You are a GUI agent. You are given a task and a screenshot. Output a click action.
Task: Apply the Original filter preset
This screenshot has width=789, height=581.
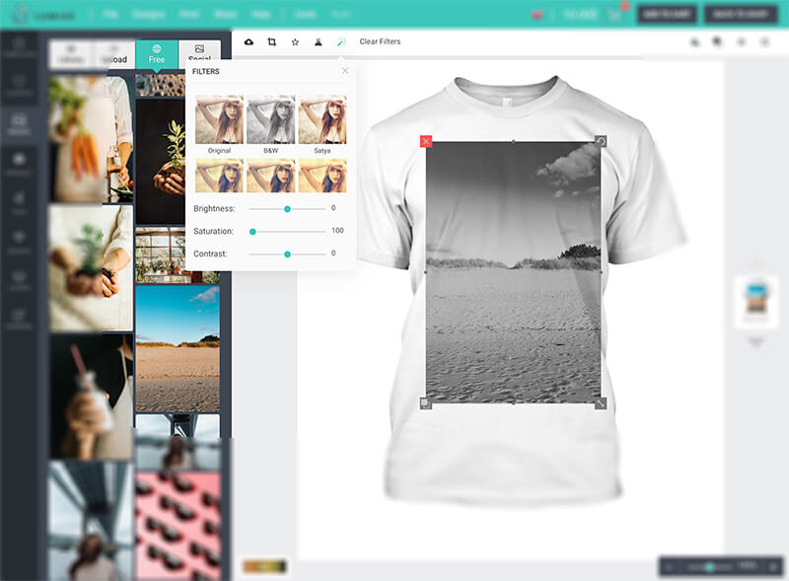tap(219, 119)
